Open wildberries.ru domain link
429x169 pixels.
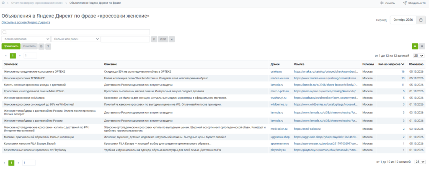point(279,104)
